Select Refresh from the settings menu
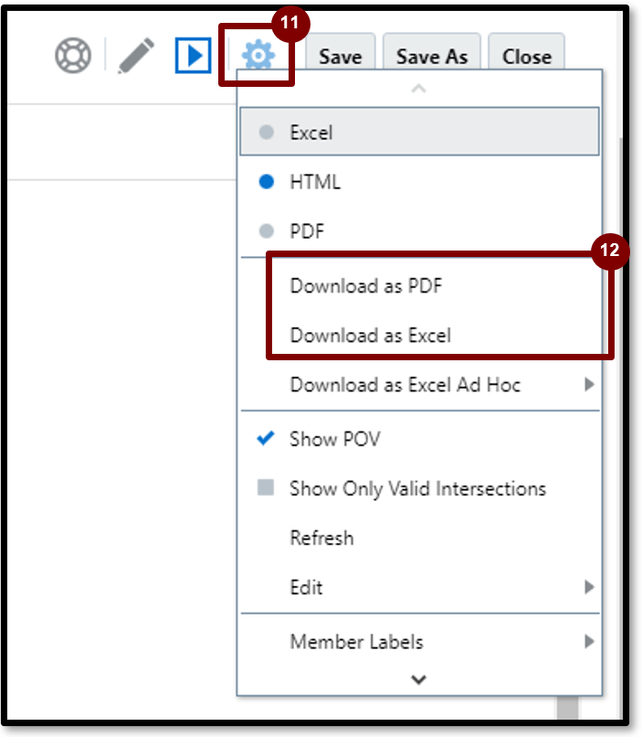The height and width of the screenshot is (737, 642). 322,538
